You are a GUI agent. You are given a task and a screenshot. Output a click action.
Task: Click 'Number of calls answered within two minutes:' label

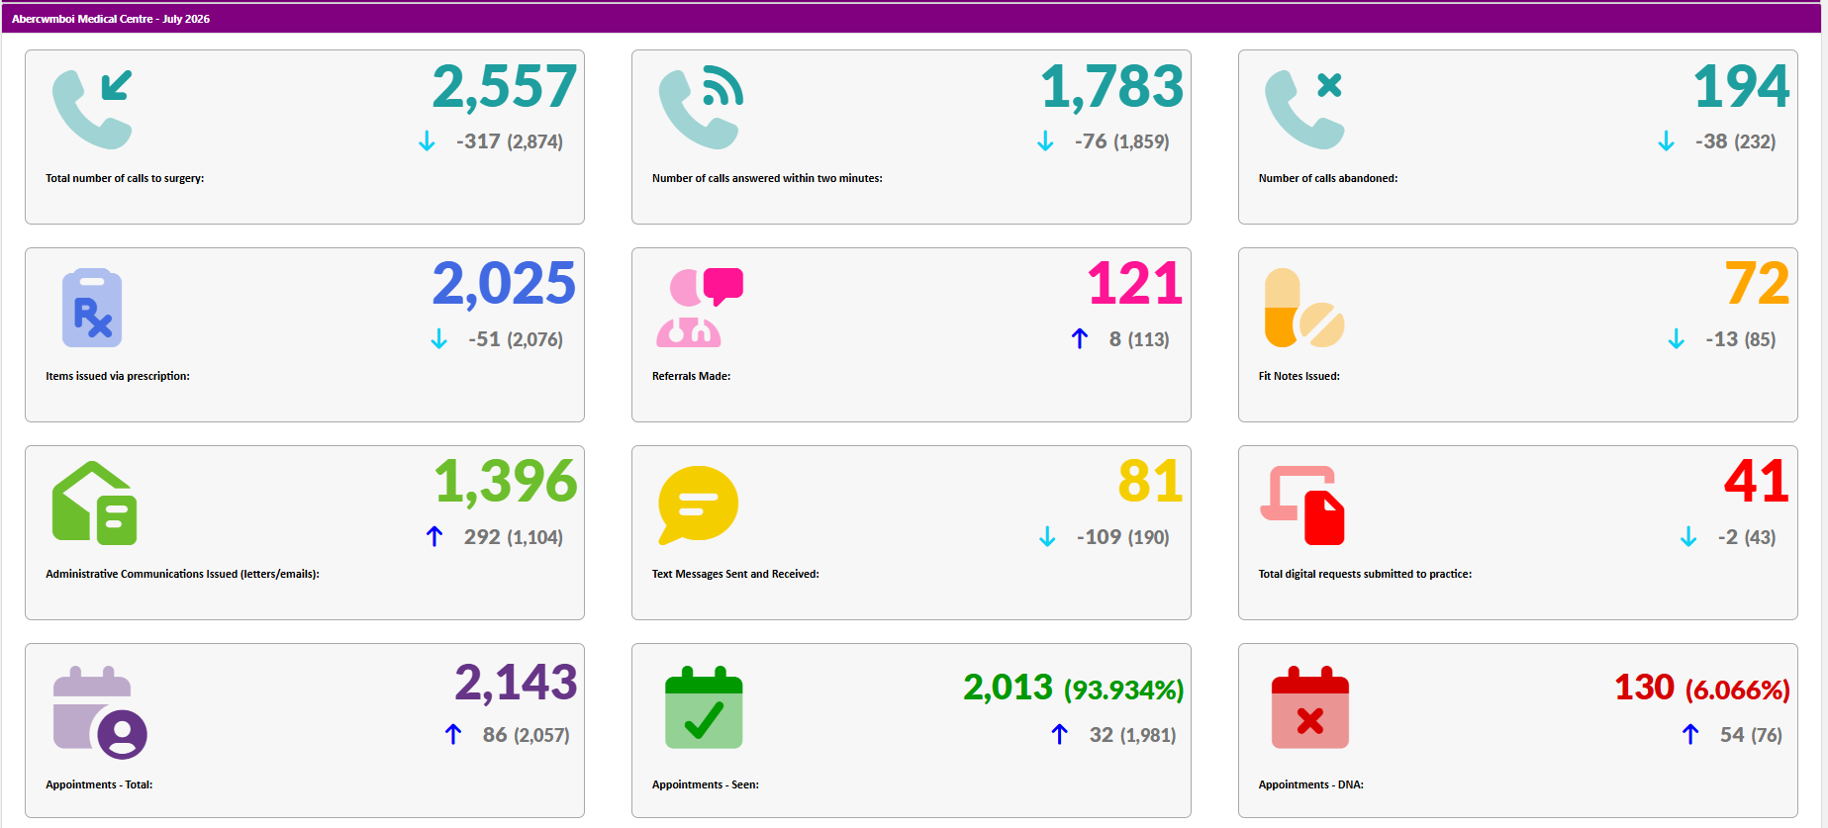click(x=767, y=178)
